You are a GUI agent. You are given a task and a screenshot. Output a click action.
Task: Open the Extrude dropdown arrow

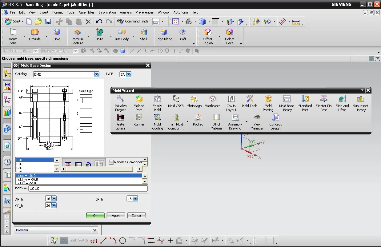46,36
